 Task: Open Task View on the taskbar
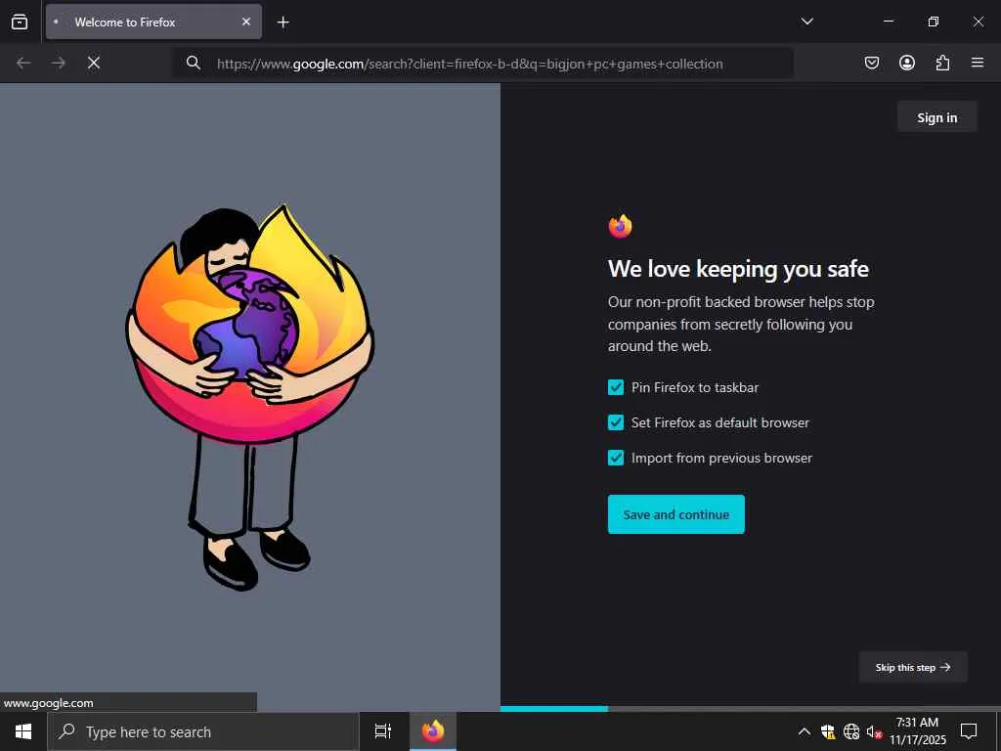(x=382, y=731)
